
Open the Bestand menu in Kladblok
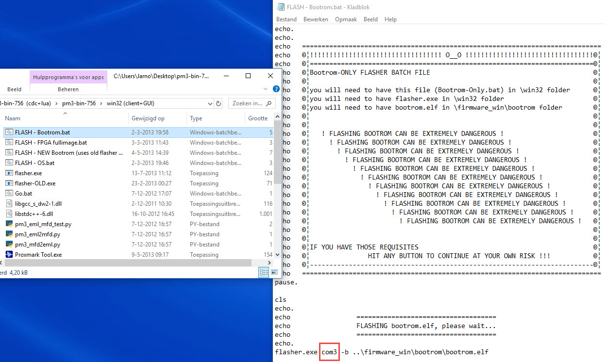coord(286,19)
